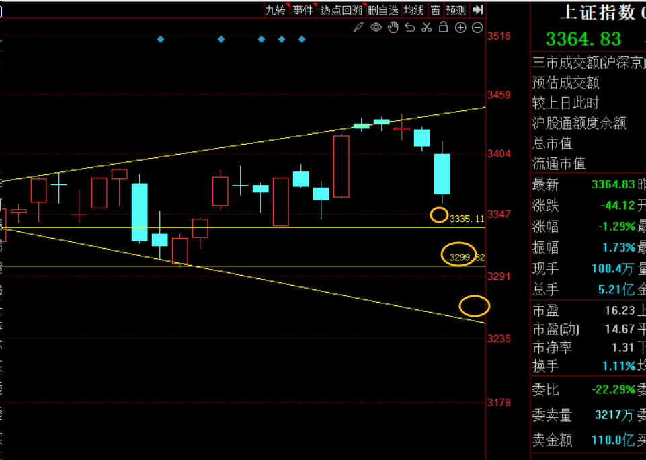Collapse panel with arrow-to-bar icon
646x460 pixels.
click(477, 10)
